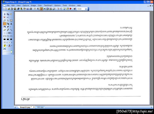Select the Stamp tool
This screenshot has height=114, width=154.
pyautogui.click(x=9, y=46)
